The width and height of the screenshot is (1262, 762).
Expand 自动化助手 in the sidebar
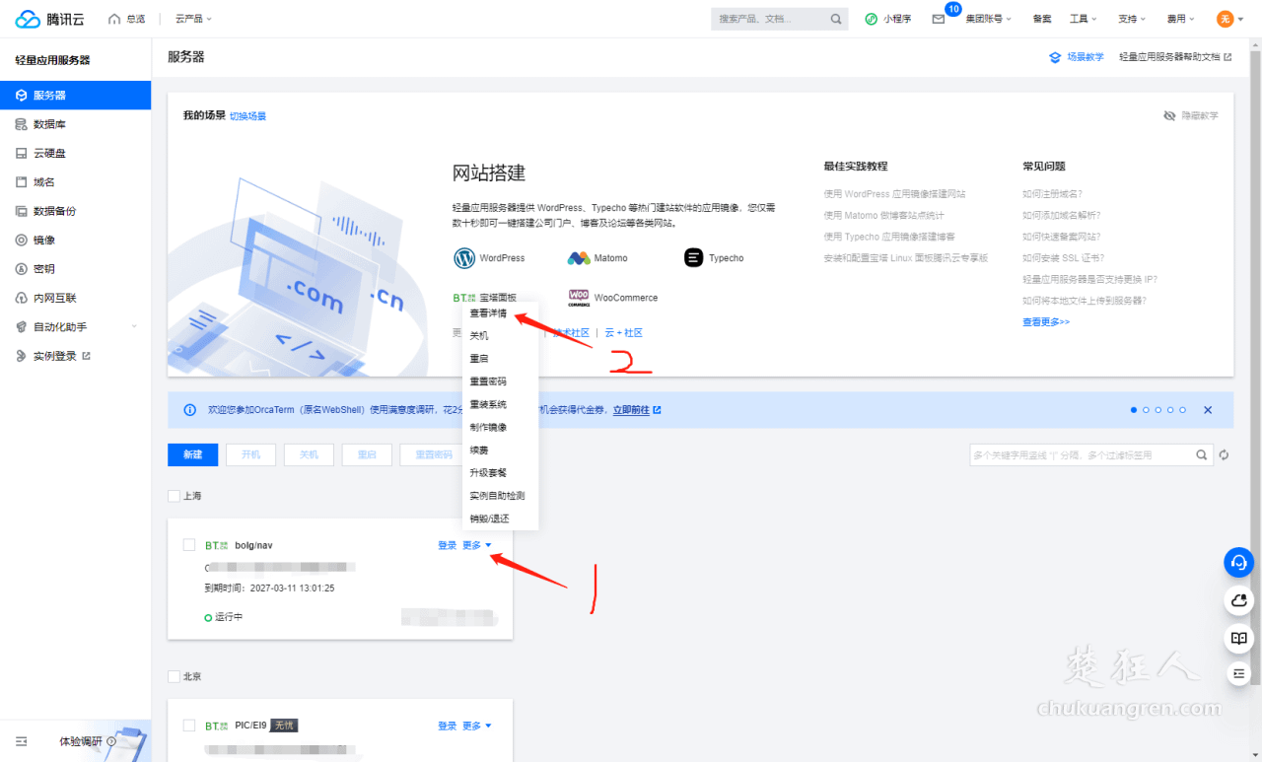[75, 326]
